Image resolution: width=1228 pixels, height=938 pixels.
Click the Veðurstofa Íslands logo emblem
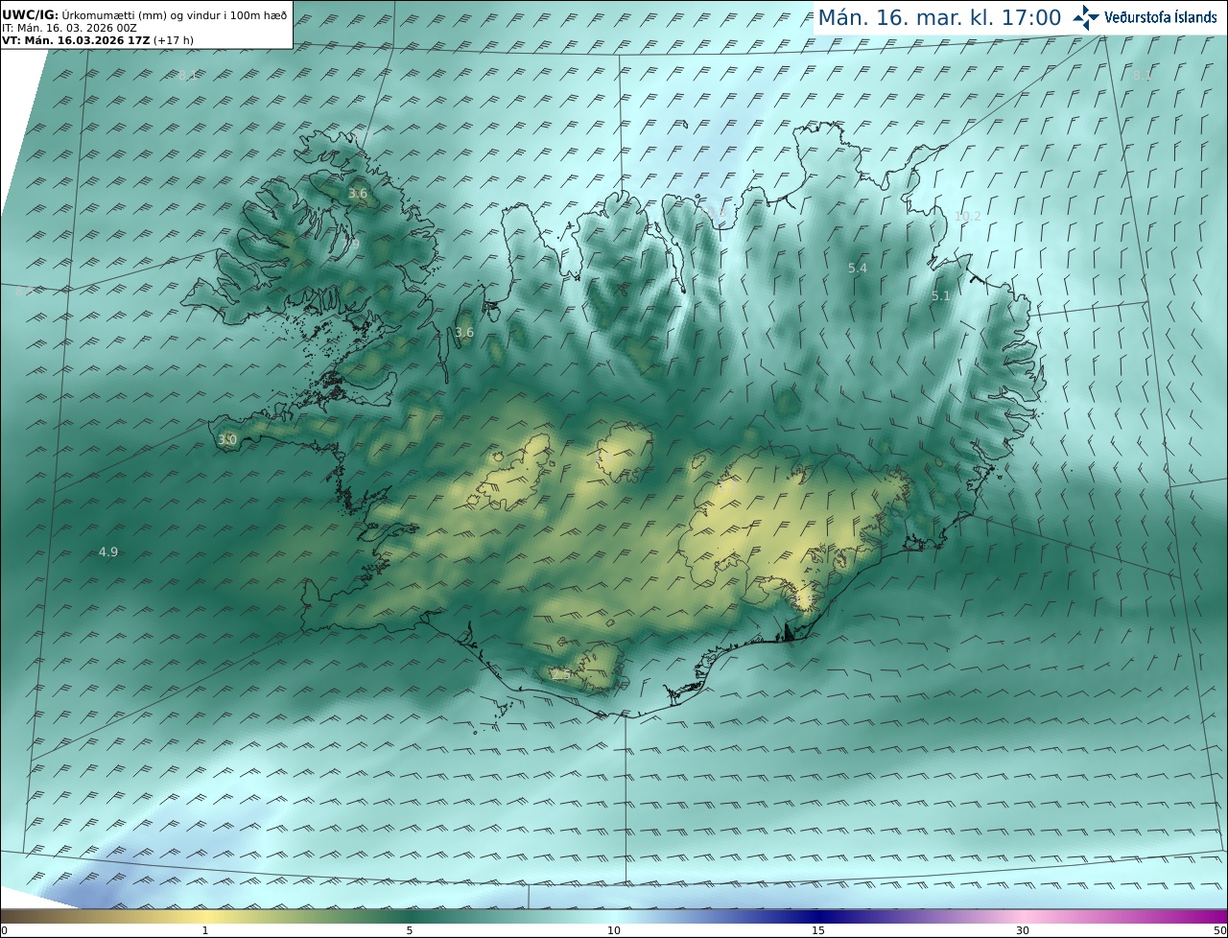click(x=1086, y=16)
